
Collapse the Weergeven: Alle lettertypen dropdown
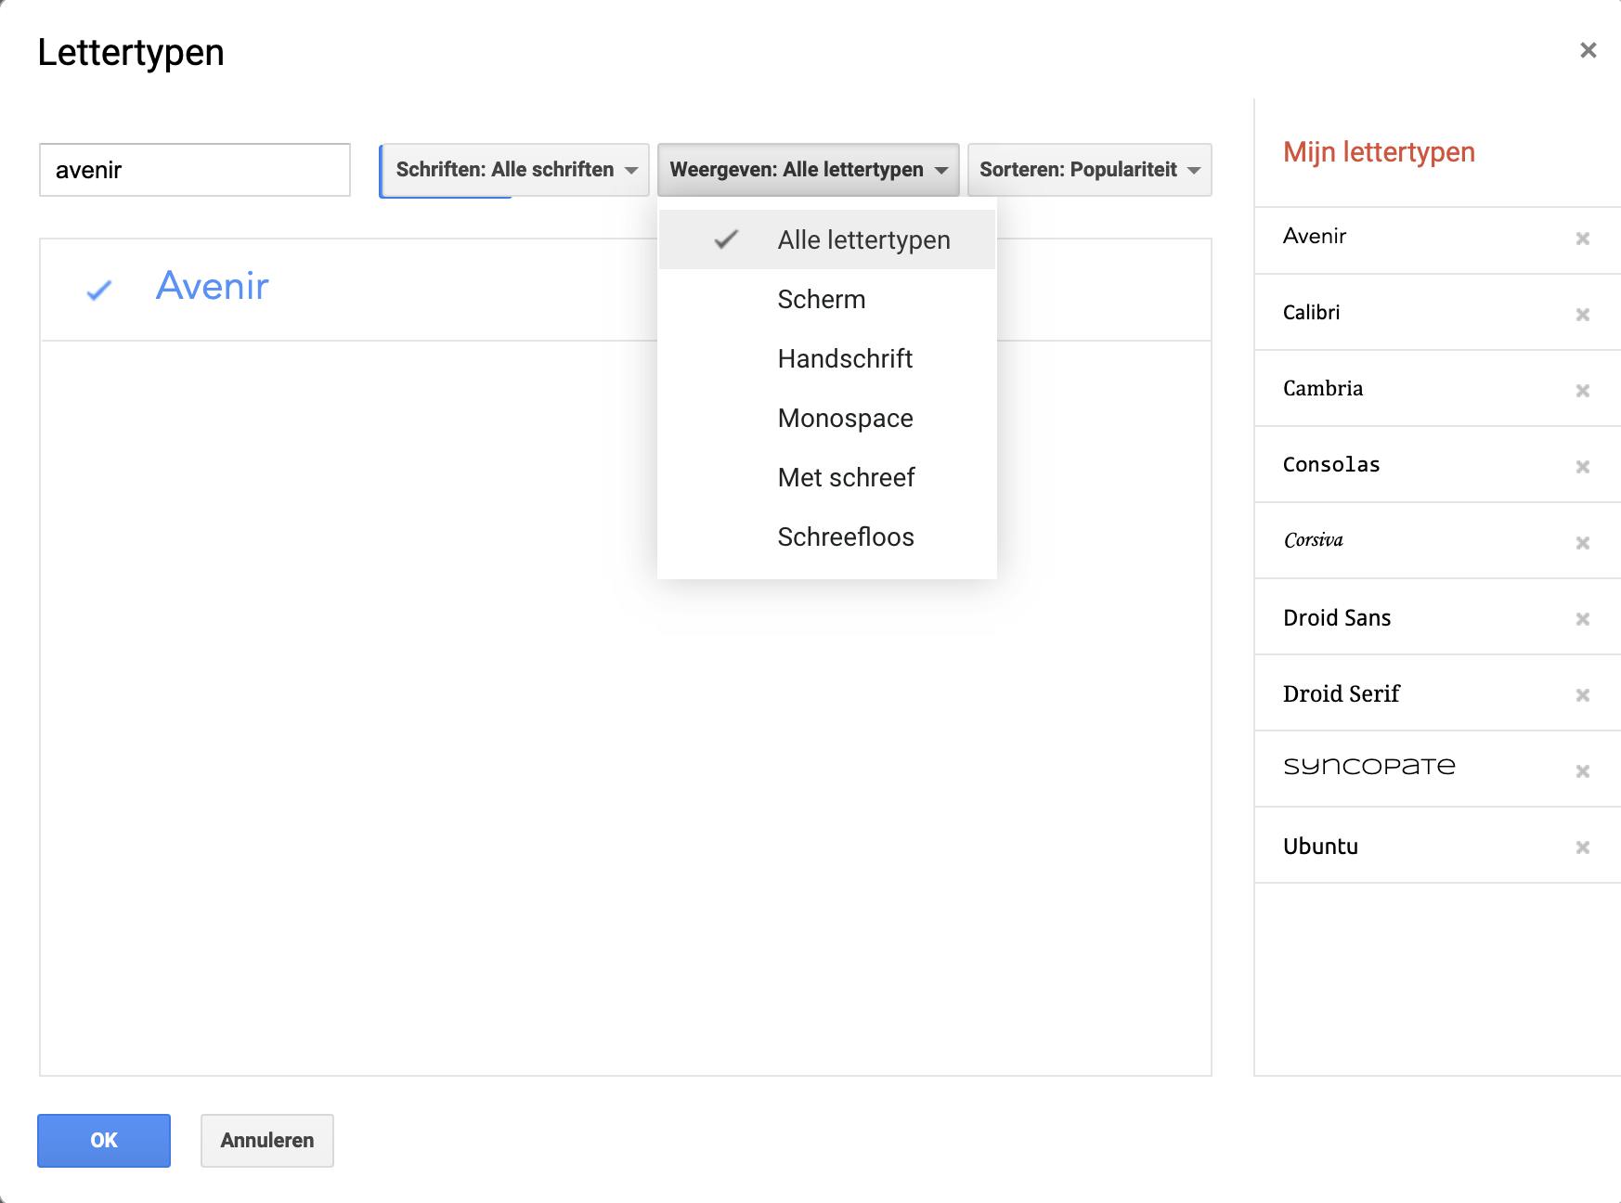tap(808, 170)
